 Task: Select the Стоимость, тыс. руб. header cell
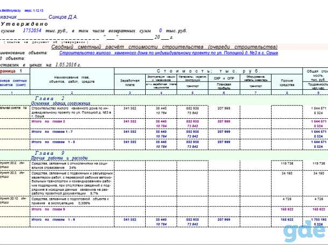click(x=208, y=71)
